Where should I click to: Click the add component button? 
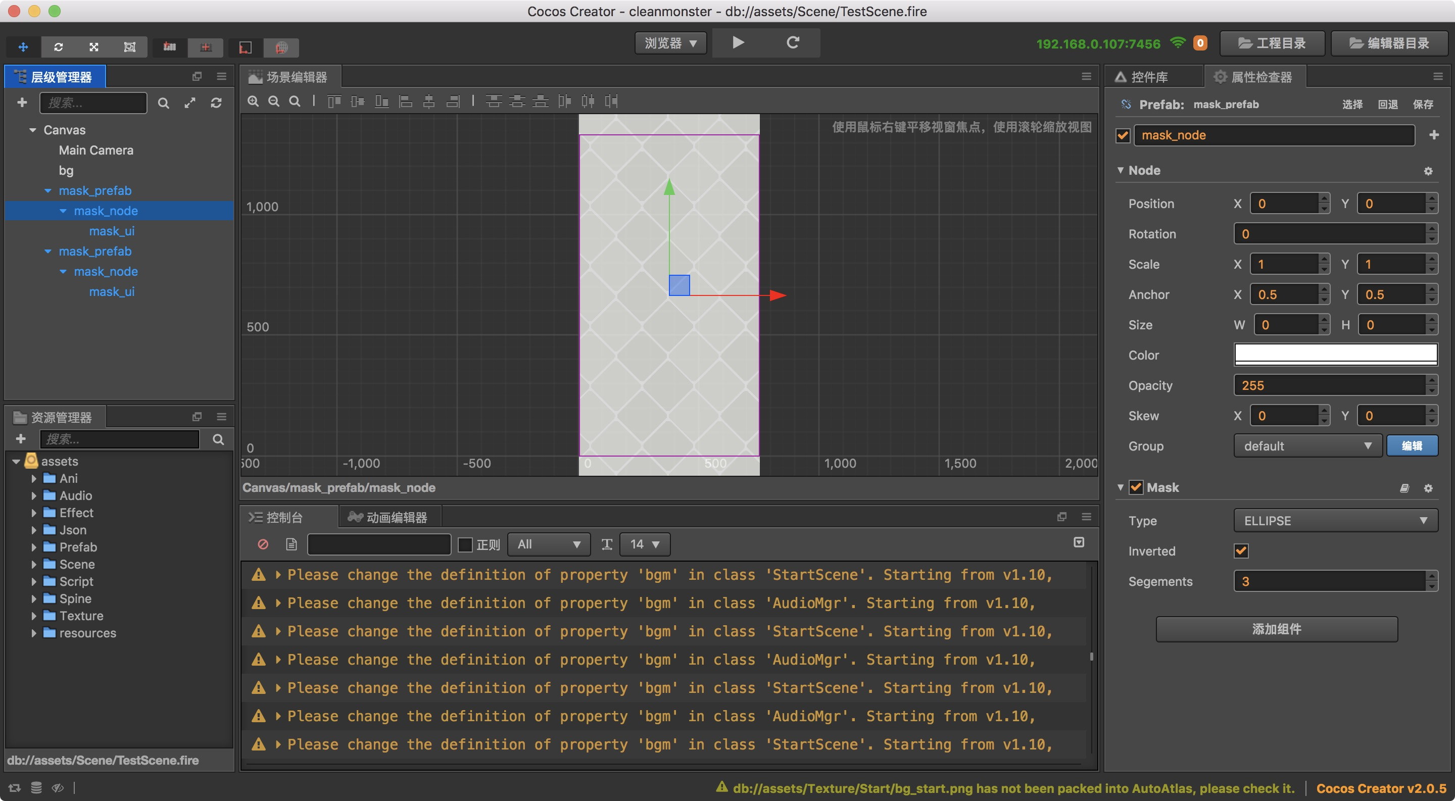1276,629
